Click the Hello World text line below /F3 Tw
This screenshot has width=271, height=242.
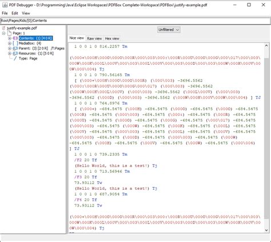116,189
